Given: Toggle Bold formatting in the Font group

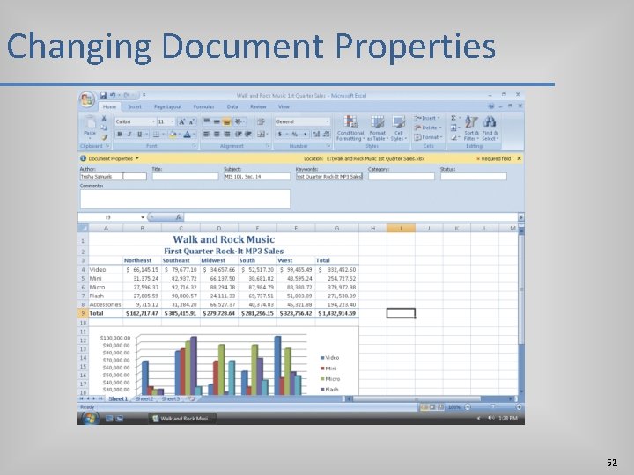Looking at the screenshot, I should coord(120,134).
